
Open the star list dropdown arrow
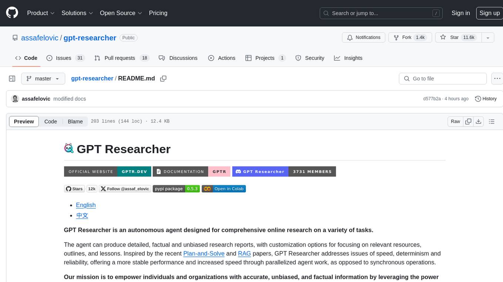(x=488, y=38)
